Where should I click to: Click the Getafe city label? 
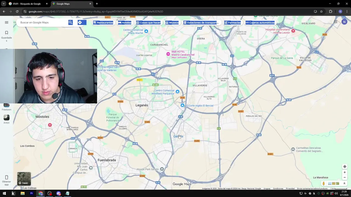178,136
